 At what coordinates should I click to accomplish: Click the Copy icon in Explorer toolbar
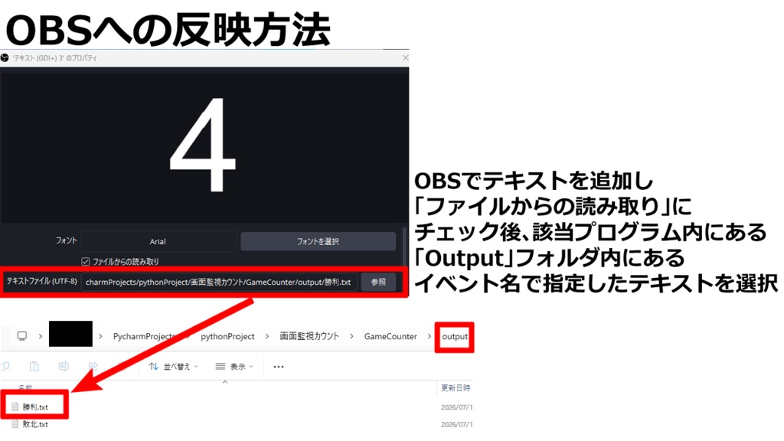coord(6,367)
